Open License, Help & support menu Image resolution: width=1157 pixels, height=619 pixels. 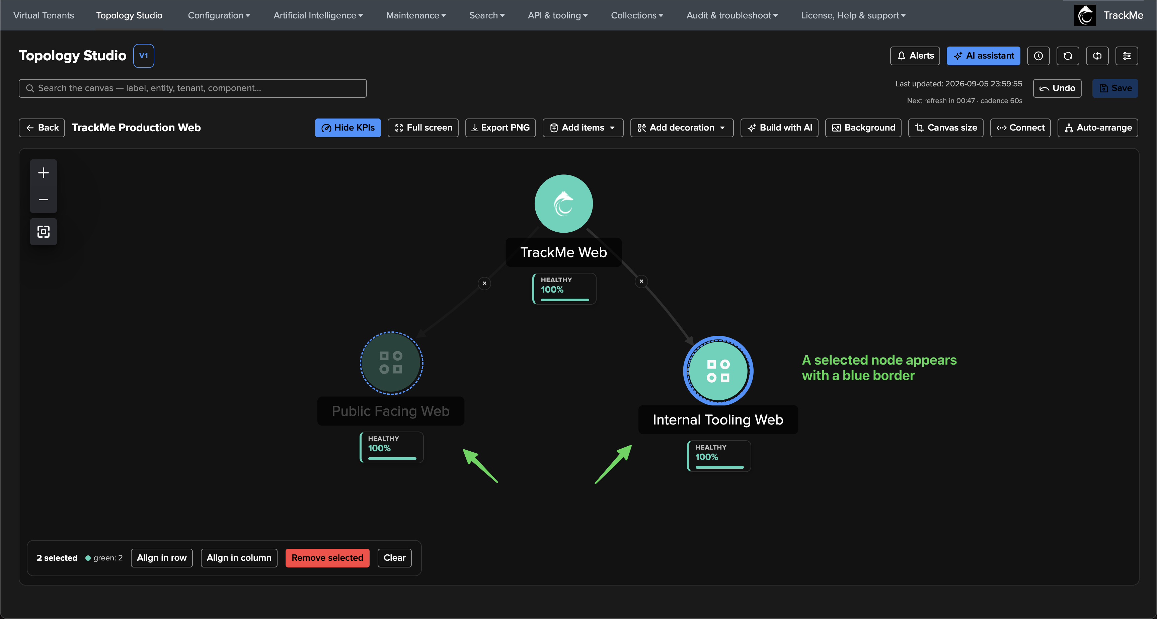853,15
